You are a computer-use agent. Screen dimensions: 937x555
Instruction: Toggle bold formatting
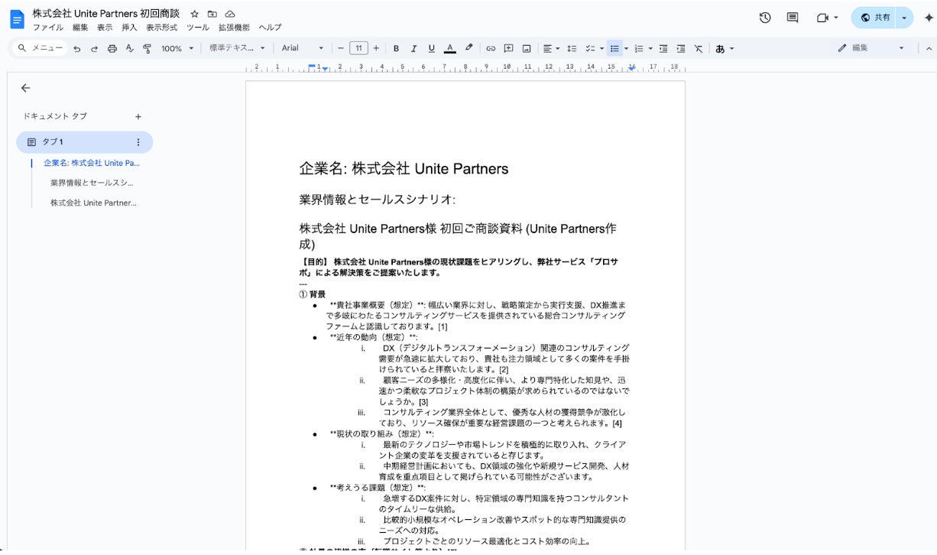(396, 48)
